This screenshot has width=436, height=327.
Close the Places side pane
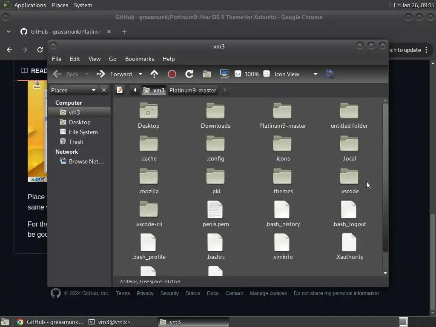click(x=104, y=90)
